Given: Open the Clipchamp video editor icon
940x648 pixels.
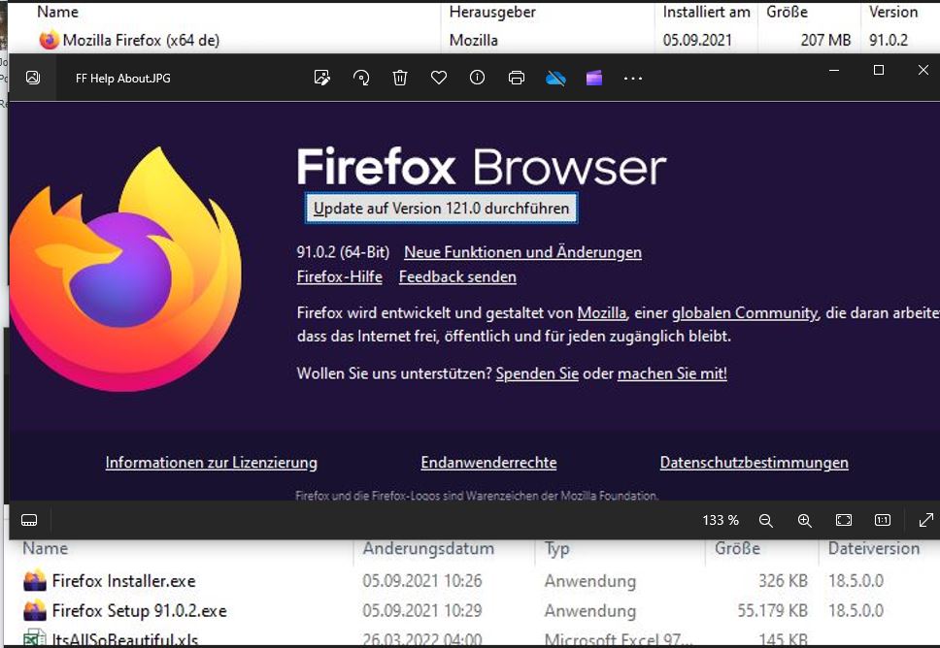Looking at the screenshot, I should (594, 78).
